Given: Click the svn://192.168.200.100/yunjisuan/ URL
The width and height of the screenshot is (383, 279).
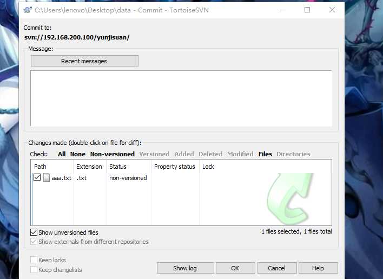Looking at the screenshot, I should point(77,37).
